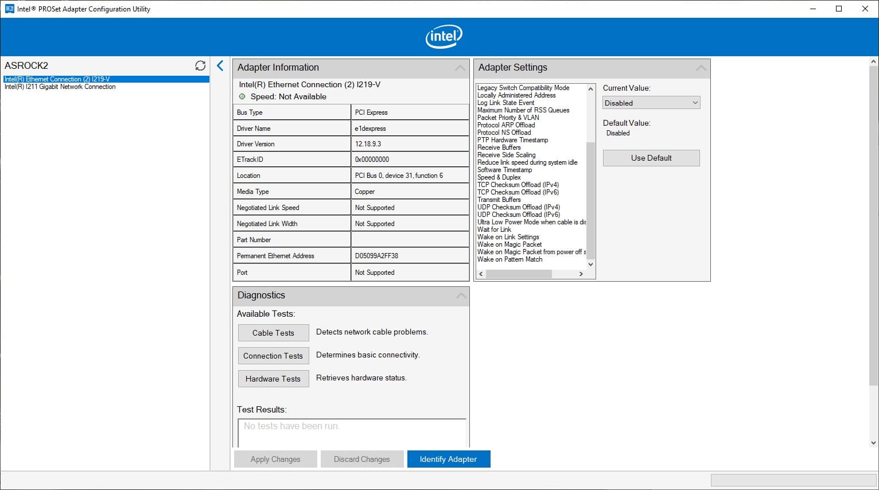Collapse the Adapter Information panel
This screenshot has width=879, height=490.
pyautogui.click(x=460, y=68)
